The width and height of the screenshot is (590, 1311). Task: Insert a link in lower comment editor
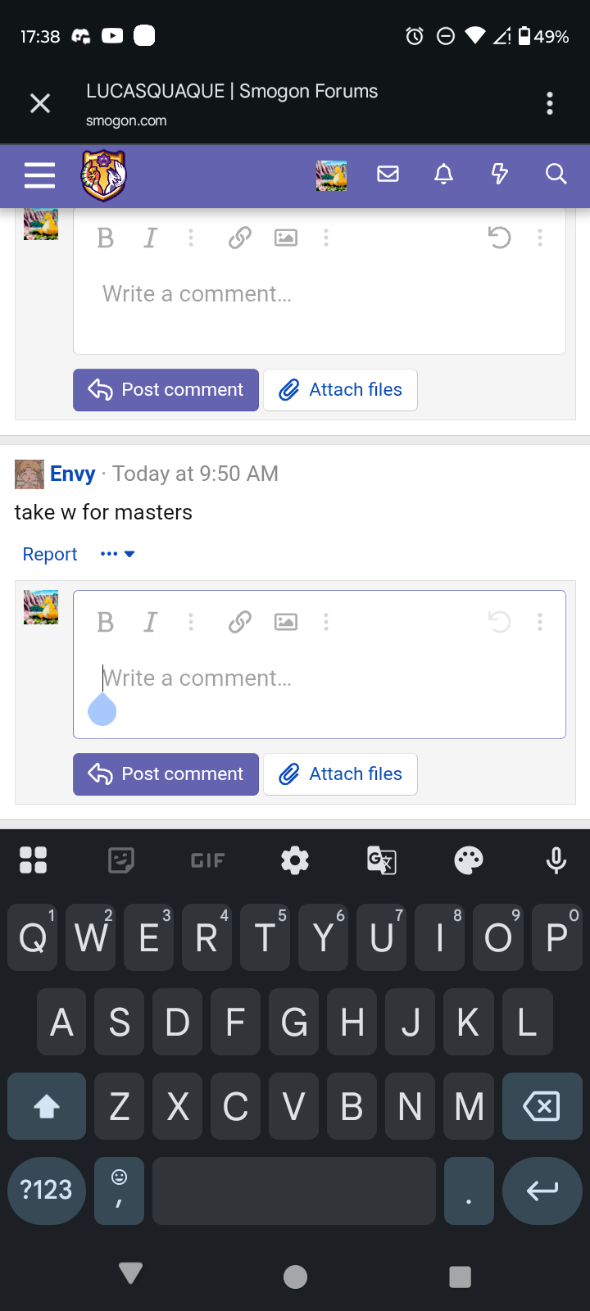239,622
